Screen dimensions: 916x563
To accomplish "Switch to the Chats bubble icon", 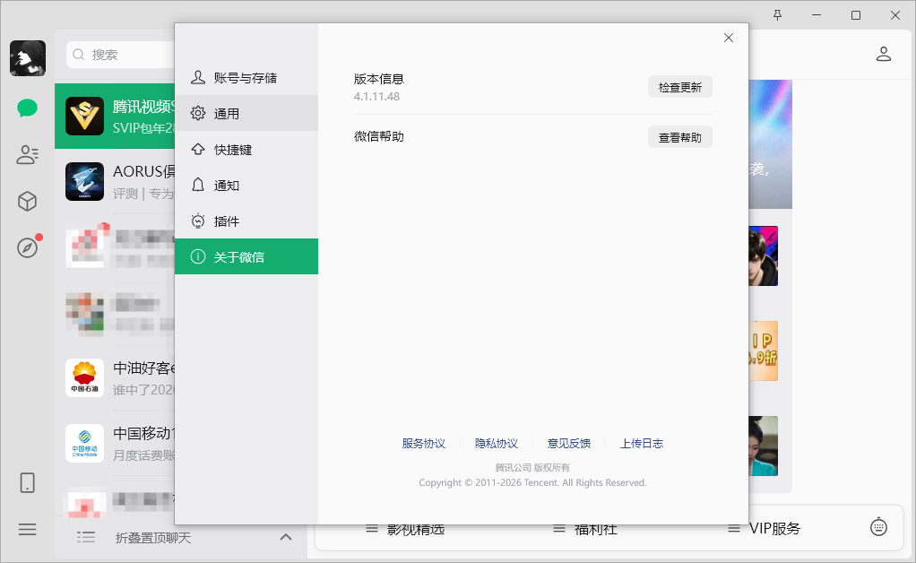I will click(28, 108).
